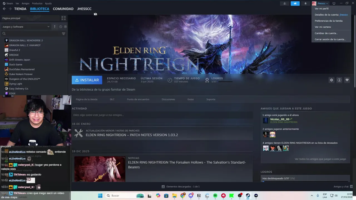Image resolution: width=356 pixels, height=200 pixels.
Task: Click the Windows taskbar Buscar search box
Action: coord(125,196)
